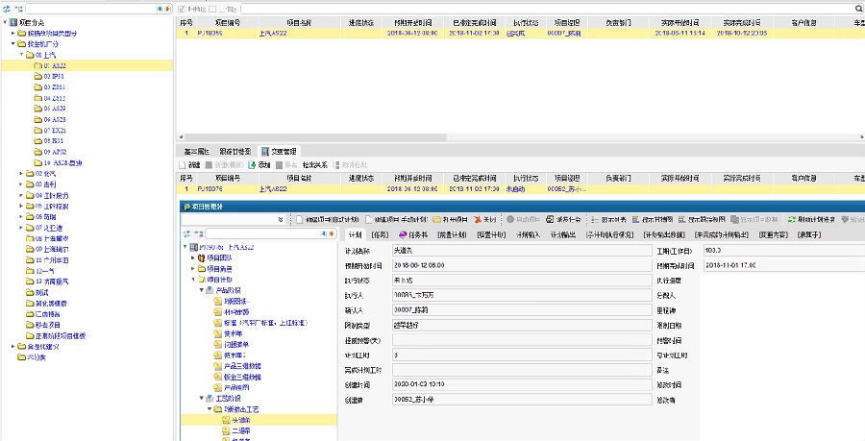Switch to the 变更管理 tab
The image size is (865, 441).
279,151
